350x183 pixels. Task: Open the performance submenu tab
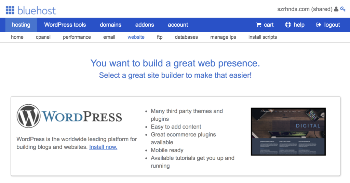77,37
